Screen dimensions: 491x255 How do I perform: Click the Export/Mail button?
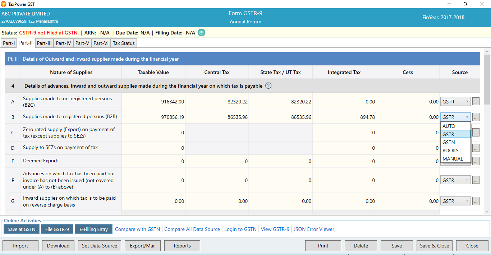pos(143,246)
